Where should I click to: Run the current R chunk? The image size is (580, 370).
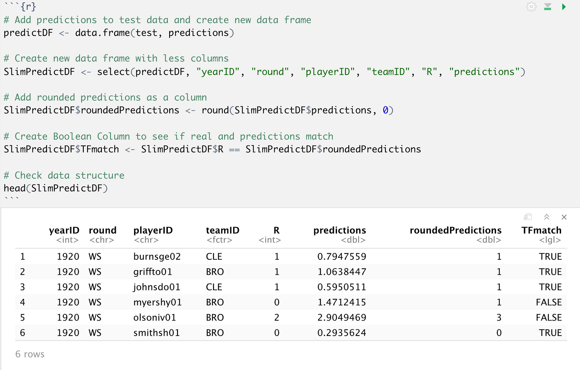click(565, 7)
